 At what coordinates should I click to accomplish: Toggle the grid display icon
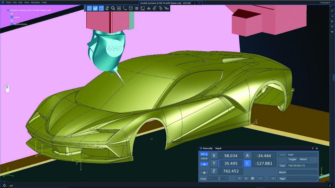tap(137, 8)
